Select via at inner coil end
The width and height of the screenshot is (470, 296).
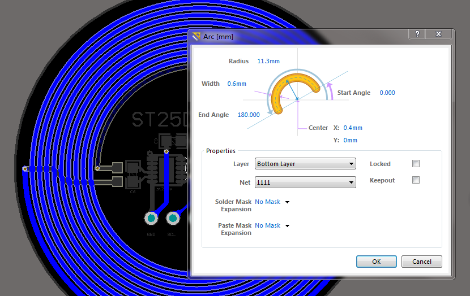click(x=97, y=169)
